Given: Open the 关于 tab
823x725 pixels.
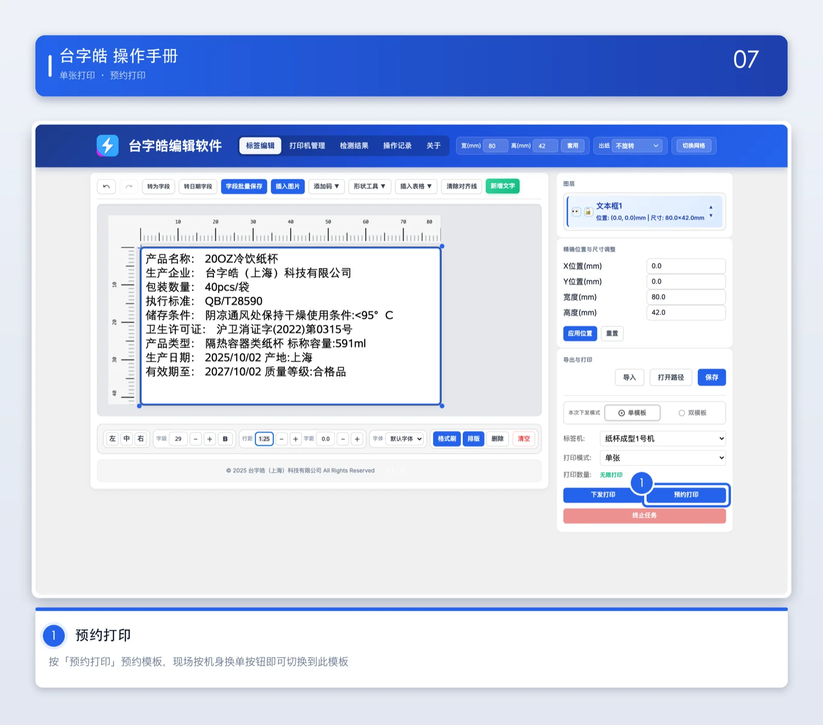Looking at the screenshot, I should tap(434, 146).
